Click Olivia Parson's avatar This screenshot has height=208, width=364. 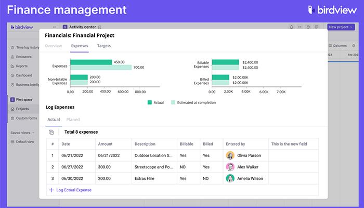[x=230, y=155]
